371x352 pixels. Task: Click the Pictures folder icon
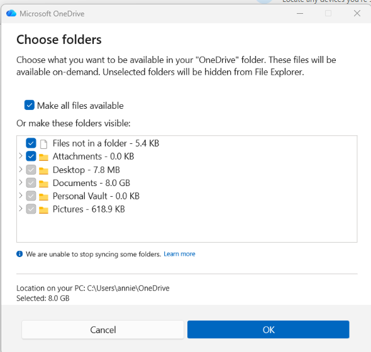coord(43,209)
